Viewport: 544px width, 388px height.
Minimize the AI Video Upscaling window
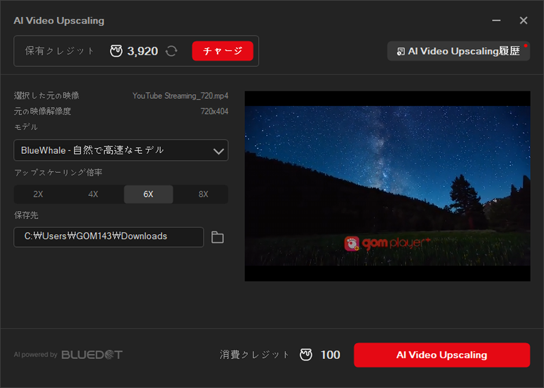tap(497, 20)
